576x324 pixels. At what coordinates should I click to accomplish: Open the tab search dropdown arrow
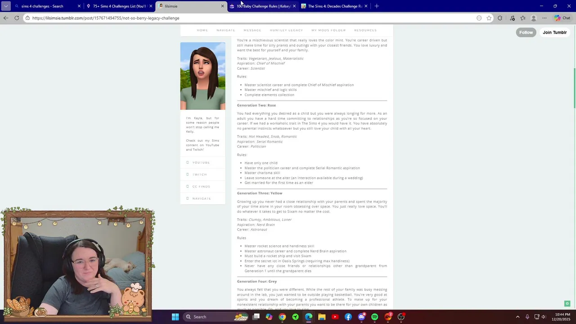tap(6, 6)
